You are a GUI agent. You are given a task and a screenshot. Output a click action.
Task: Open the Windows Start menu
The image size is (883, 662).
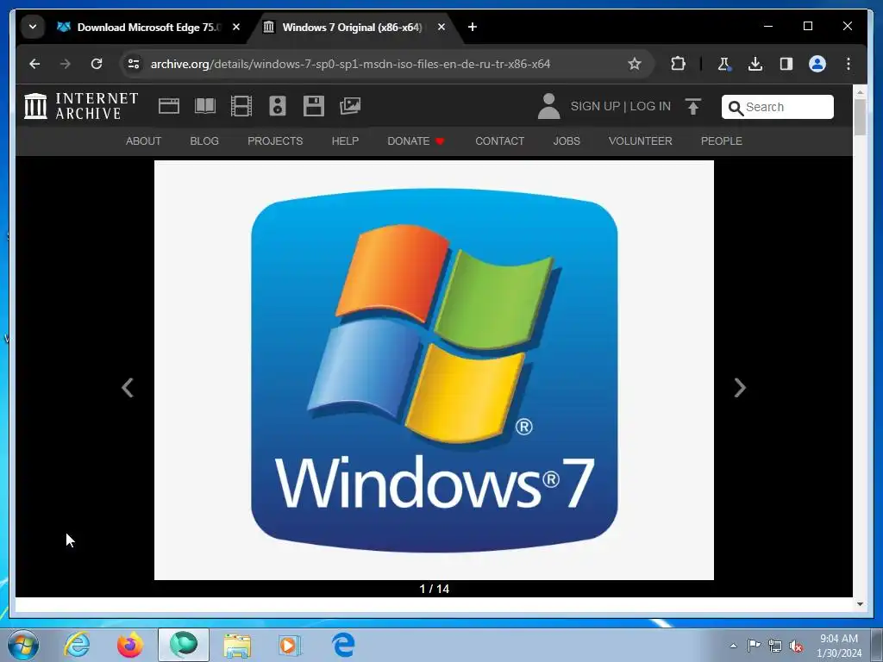[23, 645]
